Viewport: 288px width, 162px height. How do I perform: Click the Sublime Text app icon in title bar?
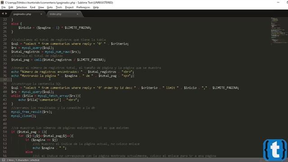tap(2, 3)
